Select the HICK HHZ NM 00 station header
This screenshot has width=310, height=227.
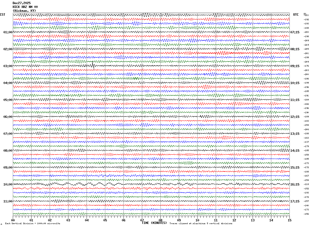(25, 7)
